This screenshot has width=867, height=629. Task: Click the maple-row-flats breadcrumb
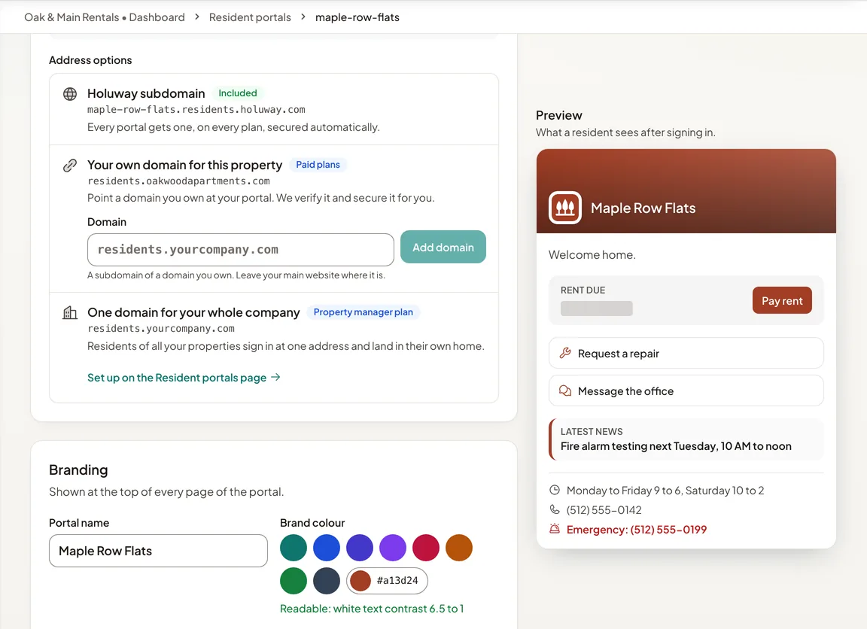pos(357,17)
